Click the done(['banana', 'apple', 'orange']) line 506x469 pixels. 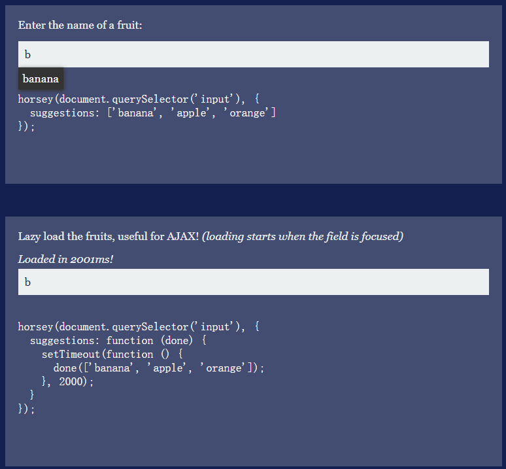coord(159,368)
